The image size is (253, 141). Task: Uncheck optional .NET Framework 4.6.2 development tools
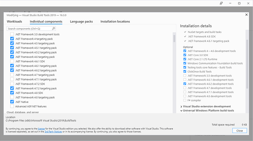click(185, 84)
